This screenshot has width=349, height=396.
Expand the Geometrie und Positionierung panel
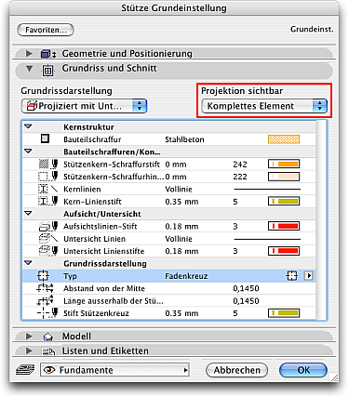tap(29, 53)
